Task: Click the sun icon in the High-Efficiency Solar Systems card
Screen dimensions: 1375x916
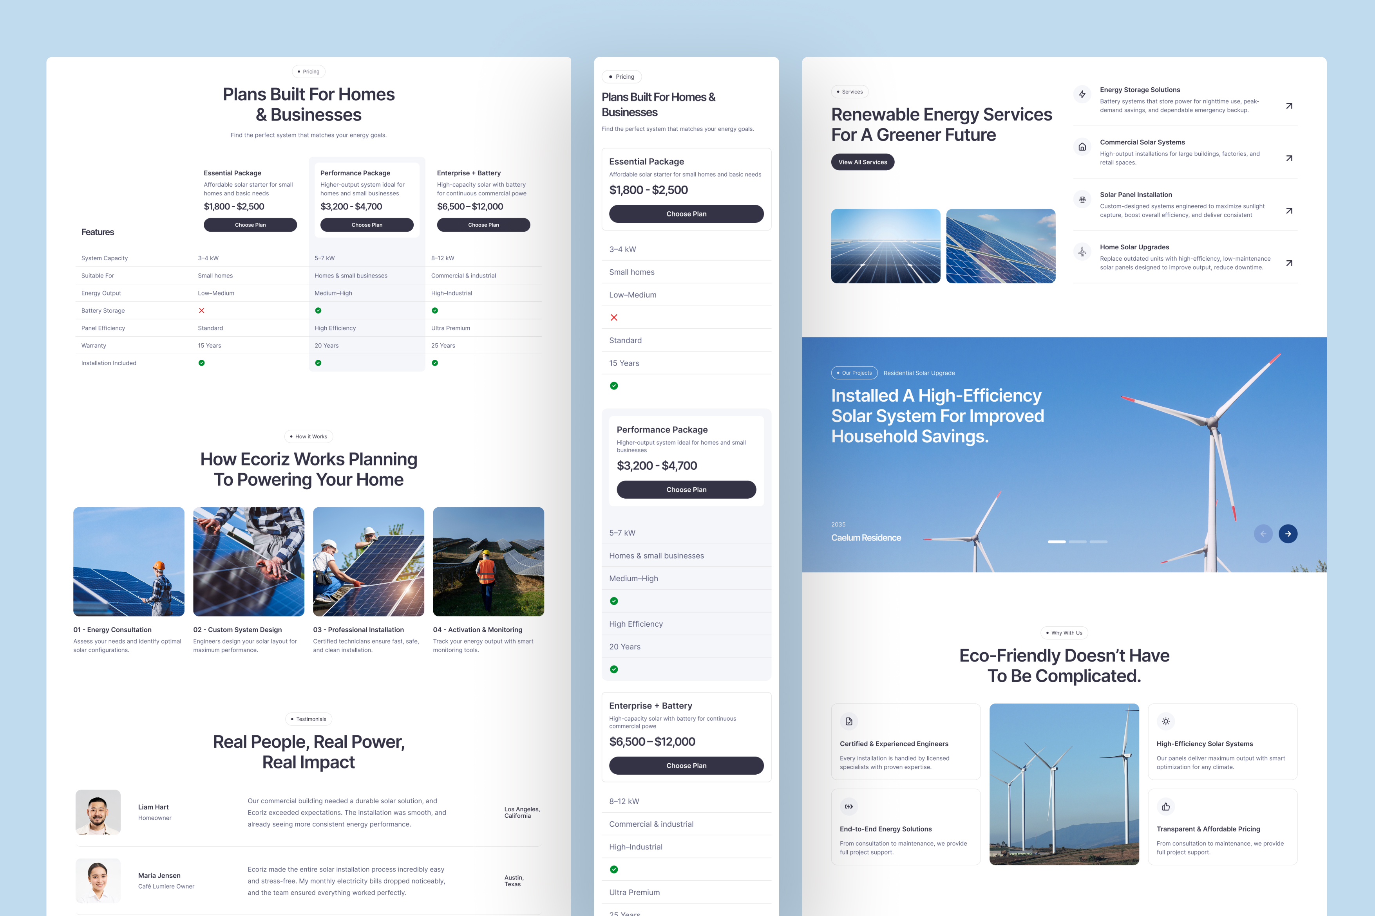Action: [1165, 721]
